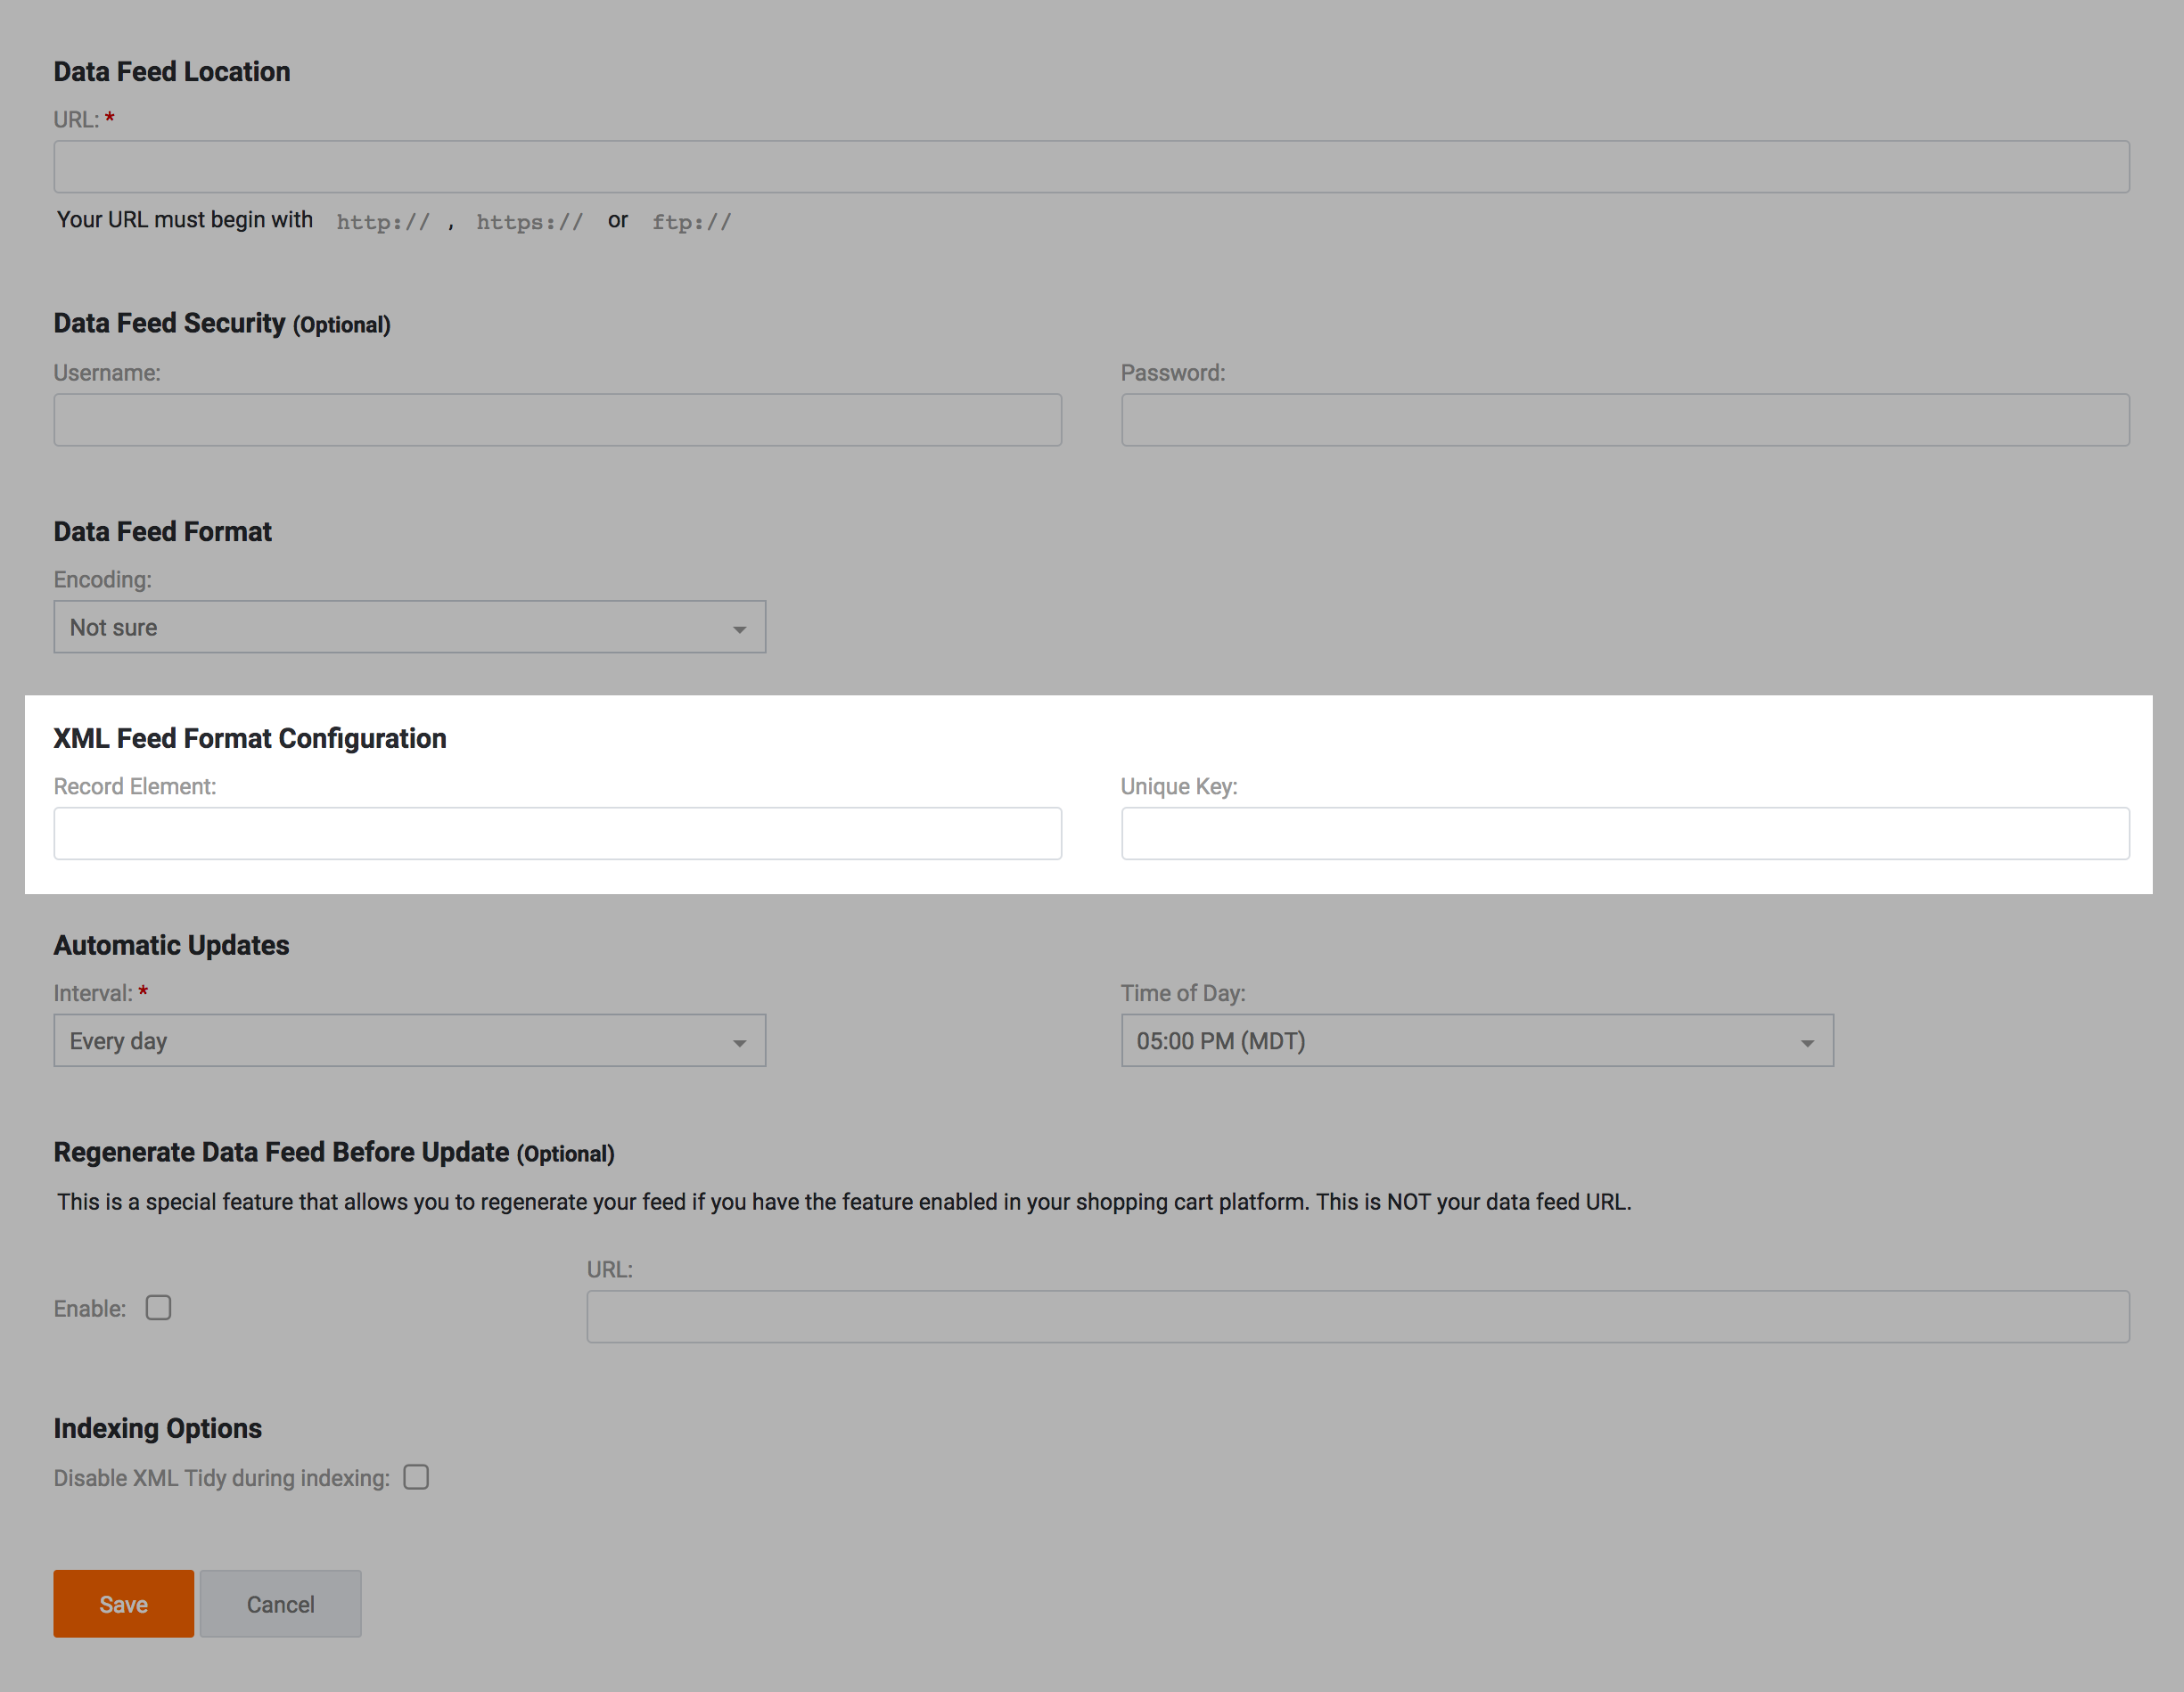This screenshot has height=1692, width=2184.
Task: Click the Time of Day dropdown arrow
Action: pos(1806,1043)
